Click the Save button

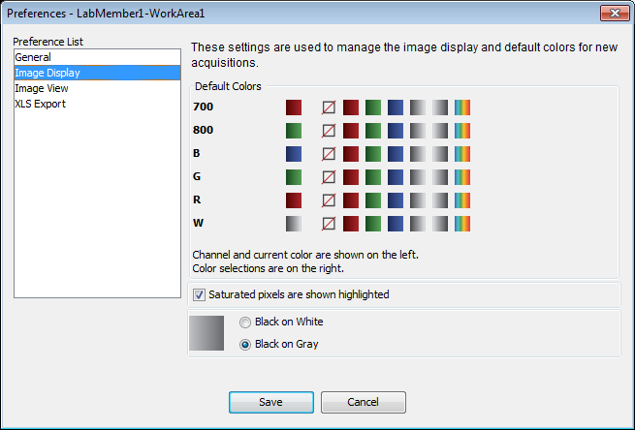point(271,402)
